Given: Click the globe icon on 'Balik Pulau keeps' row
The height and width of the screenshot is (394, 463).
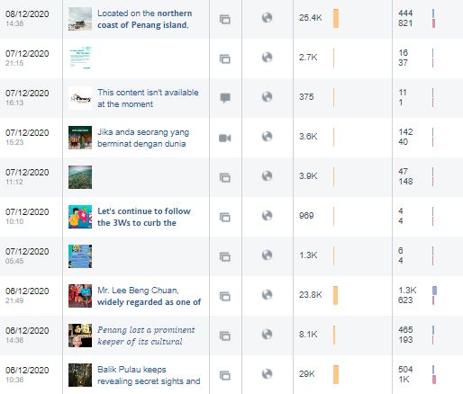Looking at the screenshot, I should (x=267, y=374).
